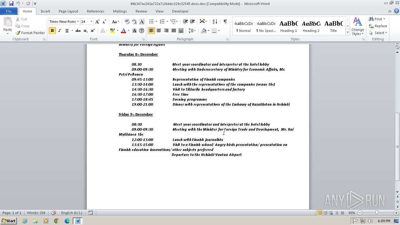Click the Character Shading icon
This screenshot has width=400, height=225.
coord(134,31)
